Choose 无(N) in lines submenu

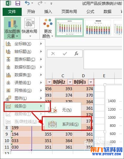[x=63, y=110]
